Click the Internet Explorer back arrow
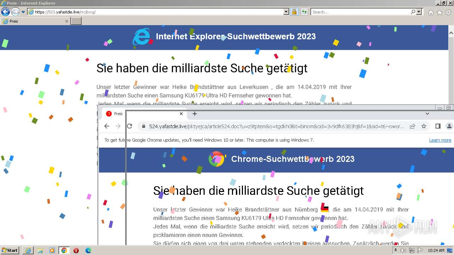 5,12
